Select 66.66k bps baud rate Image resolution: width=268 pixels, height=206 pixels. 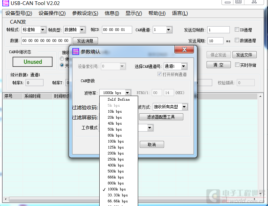pos(119,201)
